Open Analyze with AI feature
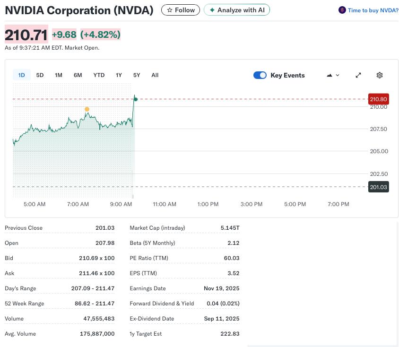Image resolution: width=399 pixels, height=347 pixels. pos(237,10)
